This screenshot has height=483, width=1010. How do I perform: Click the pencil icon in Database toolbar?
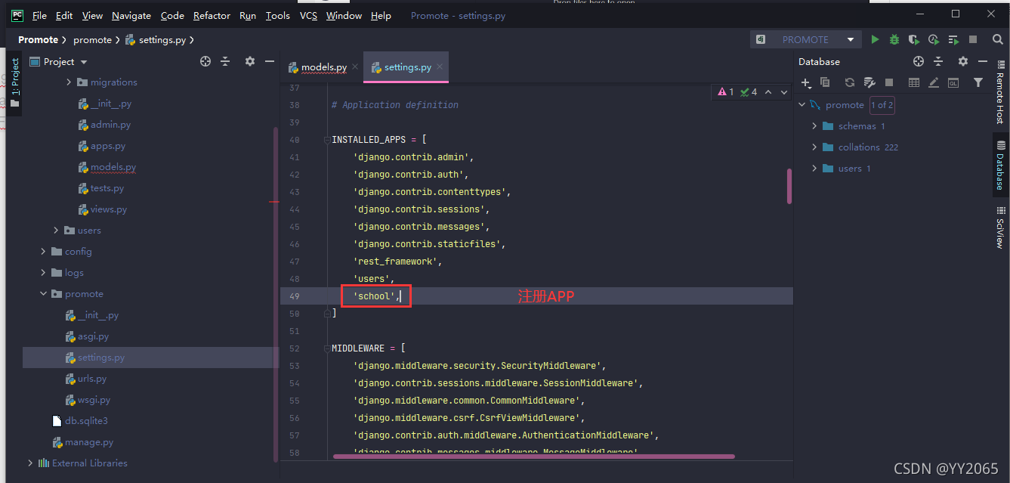pos(934,82)
